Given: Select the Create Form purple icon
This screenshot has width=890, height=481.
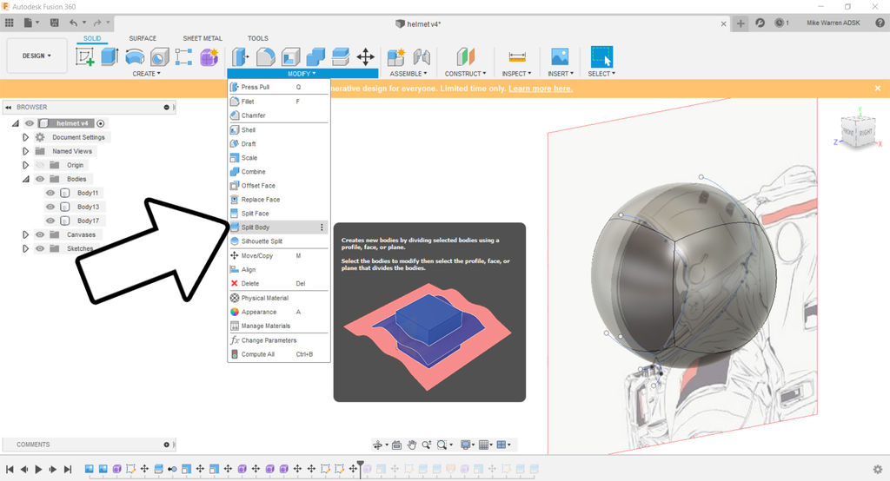Looking at the screenshot, I should point(209,56).
